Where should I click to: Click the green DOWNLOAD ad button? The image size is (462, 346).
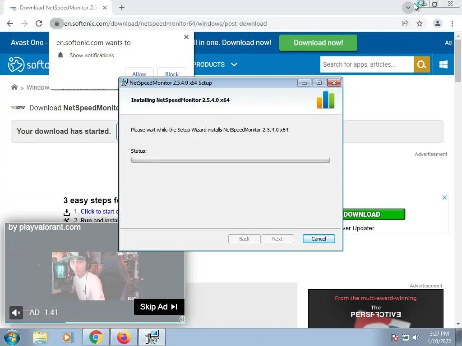(374, 214)
